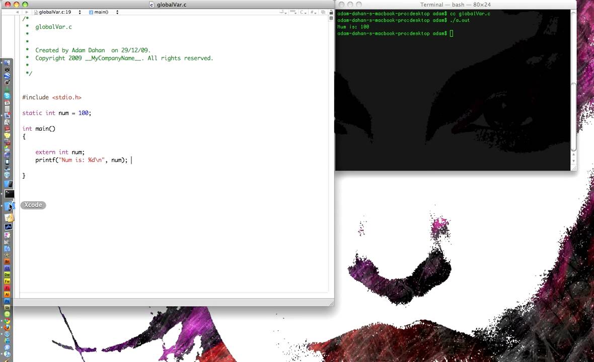Launch Dreamweaver (Dw) from the Dock
The image size is (594, 362).
click(x=7, y=275)
